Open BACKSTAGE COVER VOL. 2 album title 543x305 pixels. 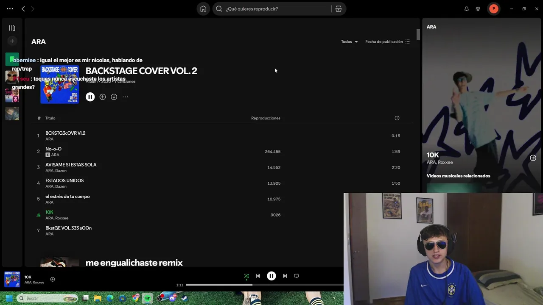coord(141,71)
